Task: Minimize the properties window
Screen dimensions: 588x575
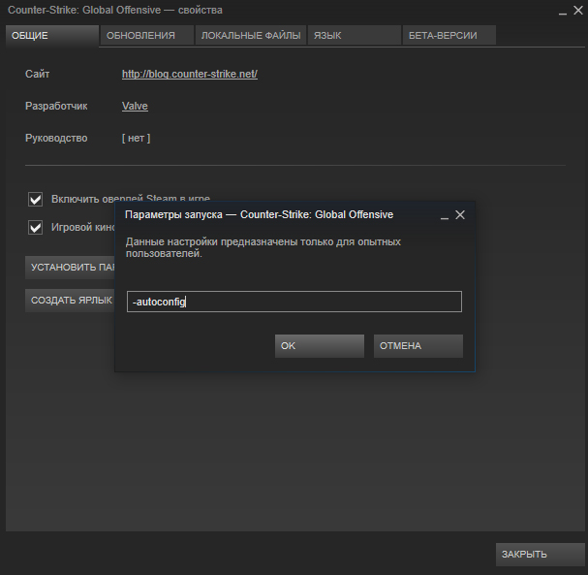Action: point(563,12)
